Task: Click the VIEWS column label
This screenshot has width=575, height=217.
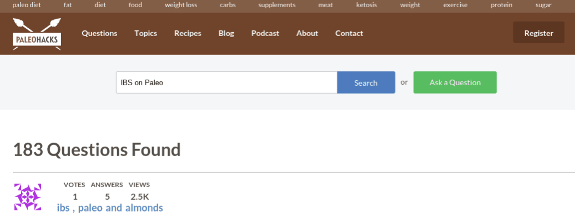Action: coord(139,185)
